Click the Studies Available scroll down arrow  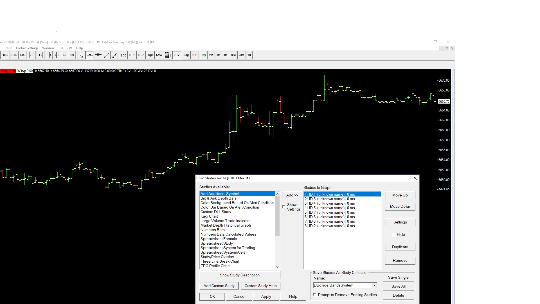point(277,267)
